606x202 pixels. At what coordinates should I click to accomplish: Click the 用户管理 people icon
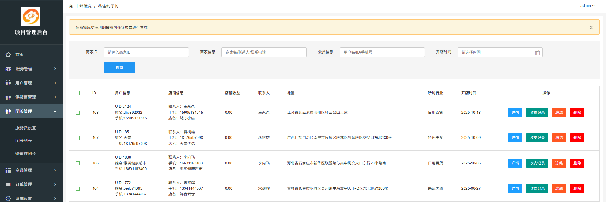point(8,83)
